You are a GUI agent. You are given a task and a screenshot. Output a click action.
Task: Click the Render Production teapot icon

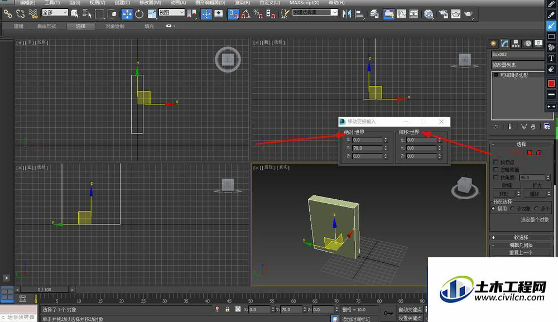[468, 14]
